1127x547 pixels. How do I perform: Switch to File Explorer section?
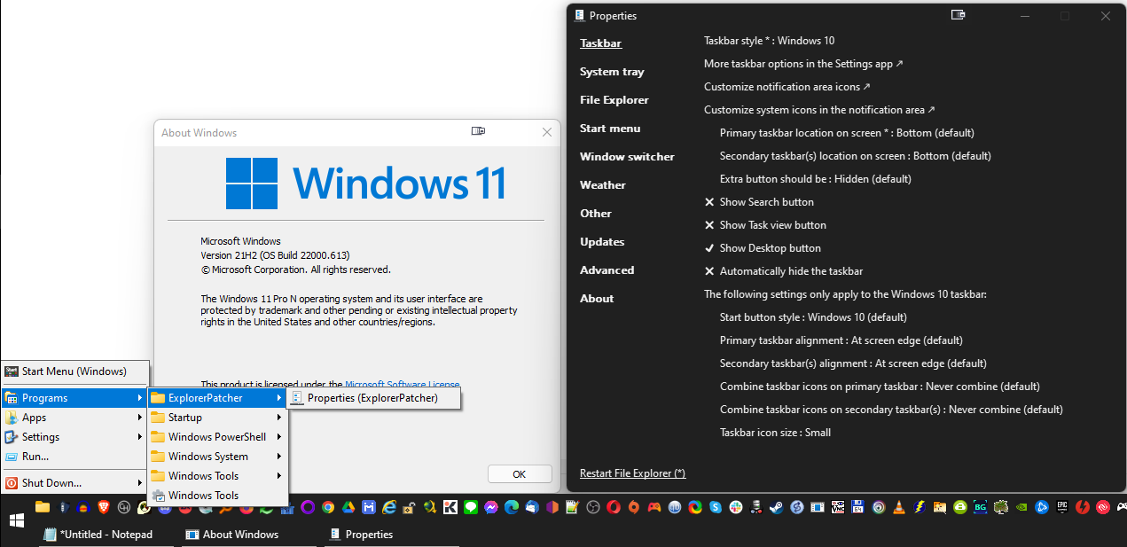(614, 100)
